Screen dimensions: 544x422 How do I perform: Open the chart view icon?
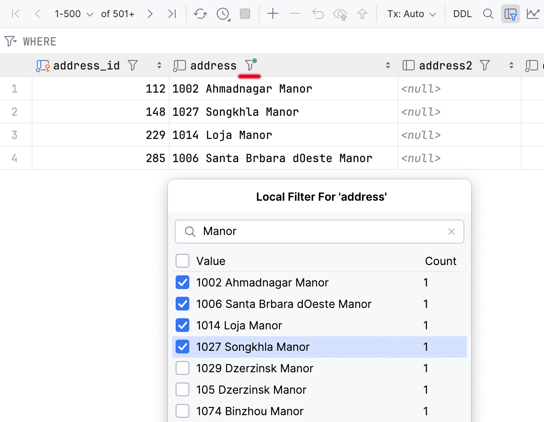tap(533, 14)
